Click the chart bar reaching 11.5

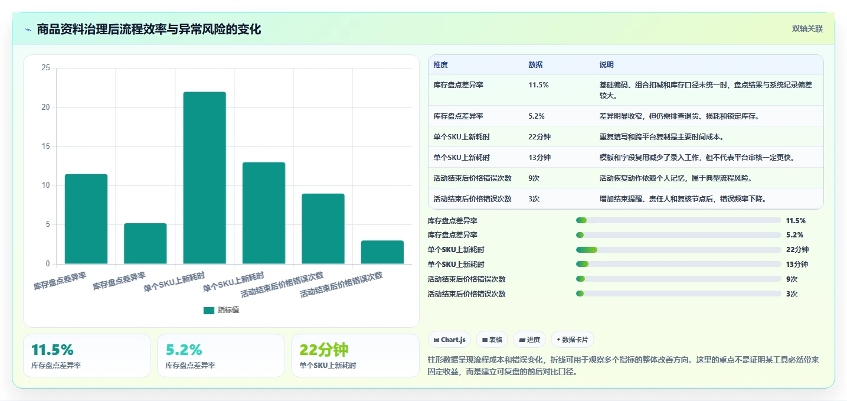pyautogui.click(x=86, y=219)
